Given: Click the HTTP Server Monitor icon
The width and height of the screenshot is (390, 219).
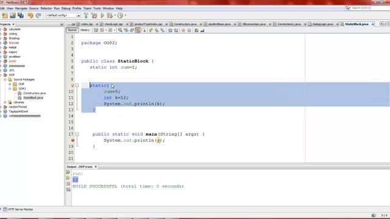Looking at the screenshot, I should pos(5,209).
